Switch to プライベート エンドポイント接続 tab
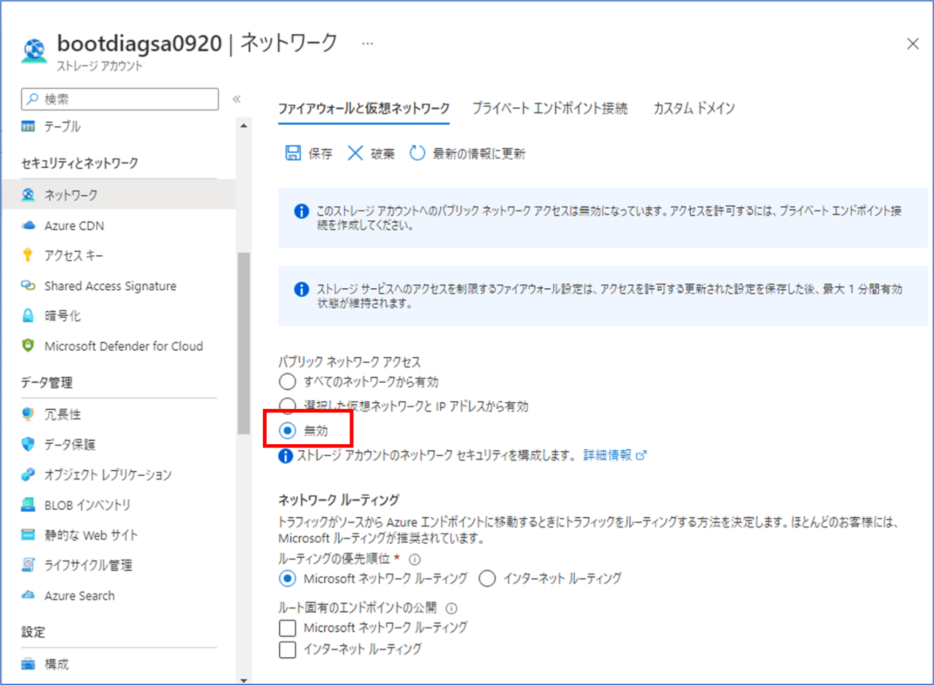 pyautogui.click(x=550, y=108)
